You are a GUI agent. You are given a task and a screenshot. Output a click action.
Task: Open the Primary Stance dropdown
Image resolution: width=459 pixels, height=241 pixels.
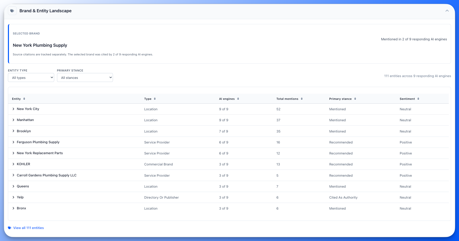coord(85,78)
